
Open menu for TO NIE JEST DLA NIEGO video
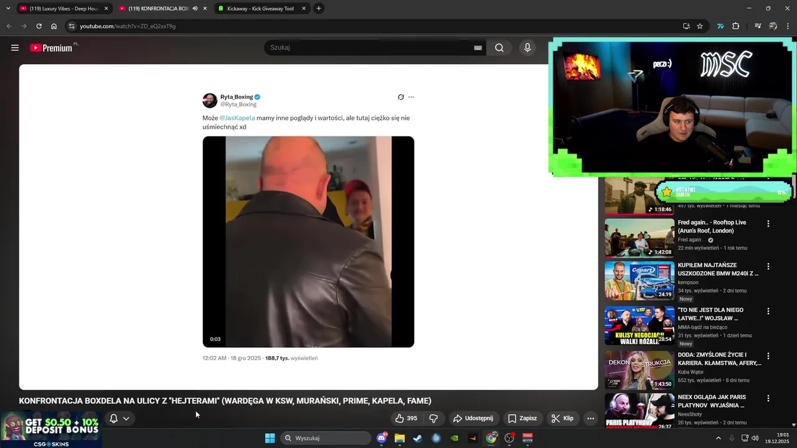[x=768, y=311]
